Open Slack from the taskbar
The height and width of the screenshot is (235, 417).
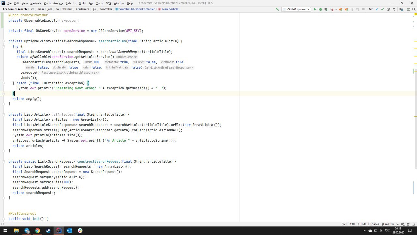tap(80, 231)
